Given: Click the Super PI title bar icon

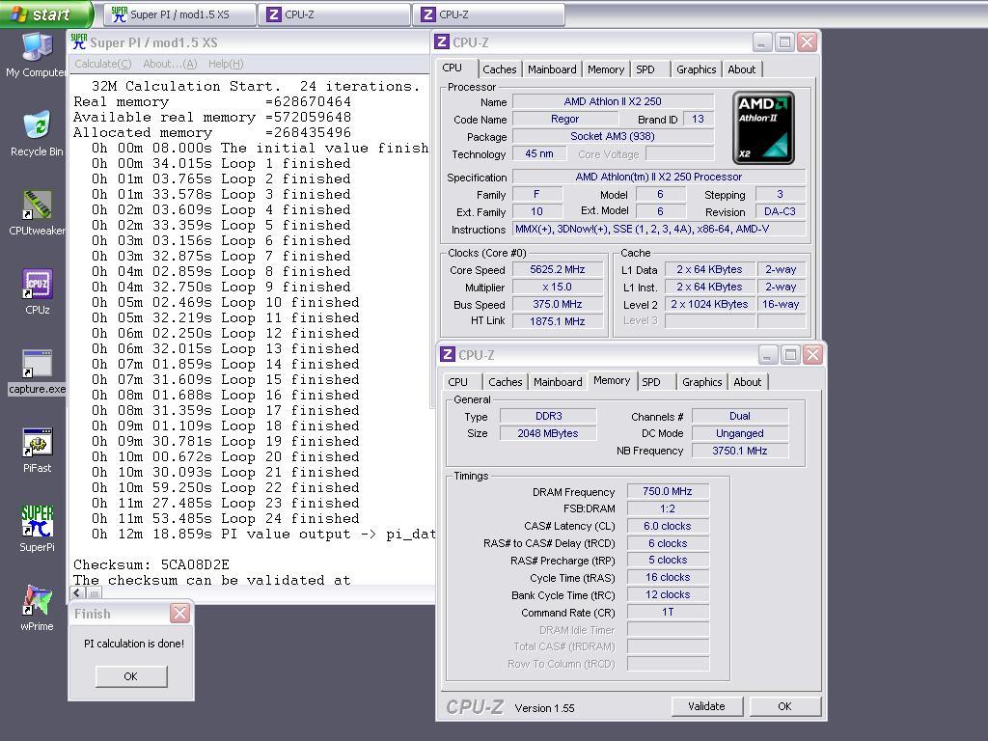Looking at the screenshot, I should point(79,42).
